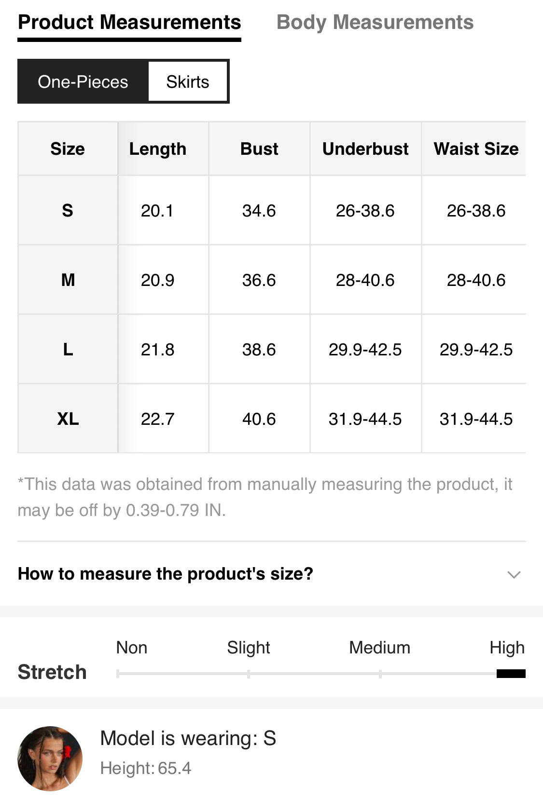Click the Underbust column header
The height and width of the screenshot is (800, 543).
point(365,149)
